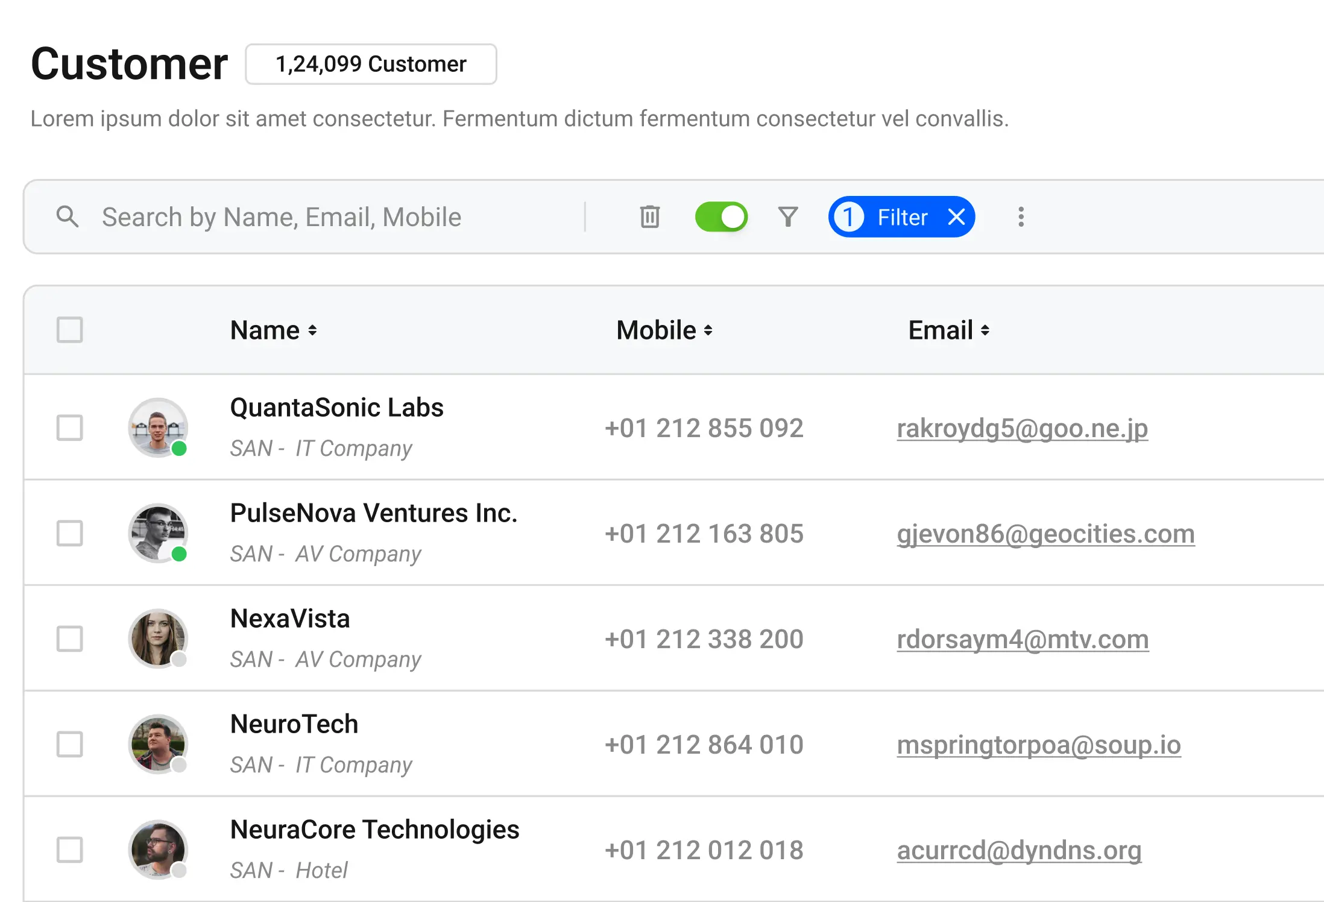Click NeuroTech avatar thumbnail
Image resolution: width=1324 pixels, height=902 pixels.
[x=158, y=744]
